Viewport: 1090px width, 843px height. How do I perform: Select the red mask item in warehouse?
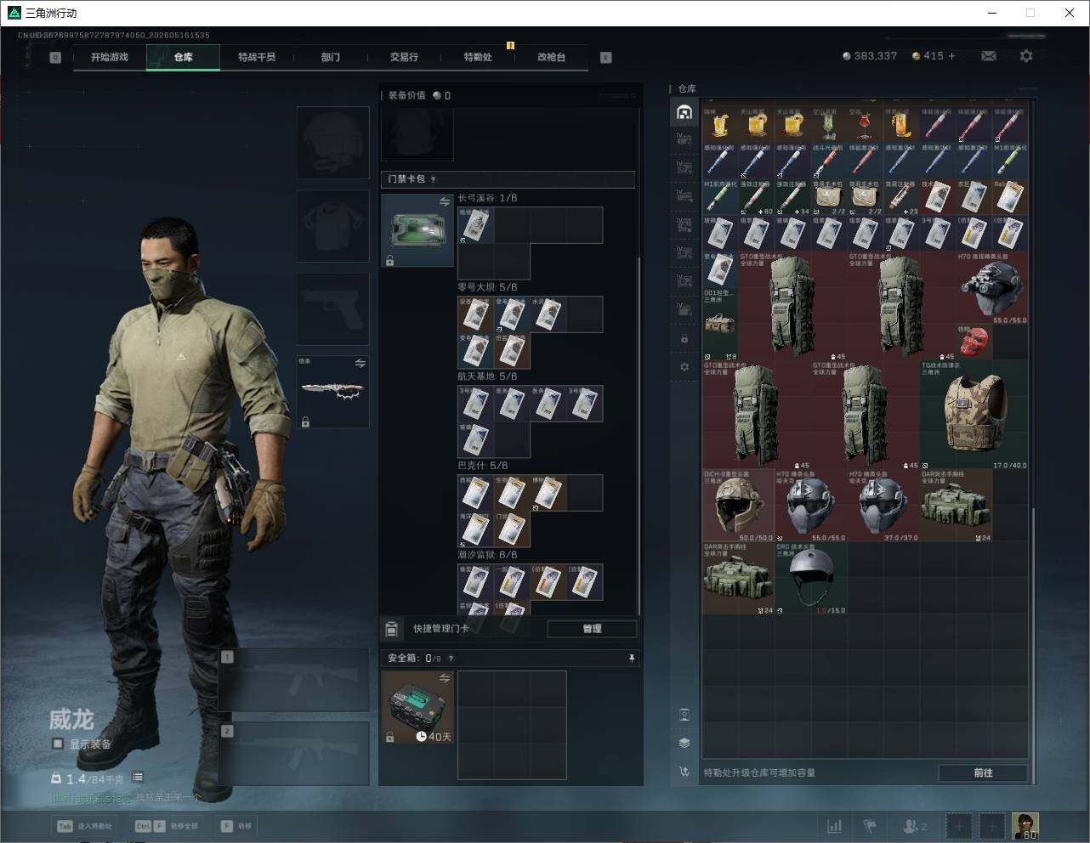974,342
